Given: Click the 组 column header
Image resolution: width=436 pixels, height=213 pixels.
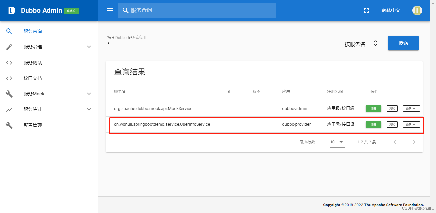Looking at the screenshot, I should click(230, 91).
